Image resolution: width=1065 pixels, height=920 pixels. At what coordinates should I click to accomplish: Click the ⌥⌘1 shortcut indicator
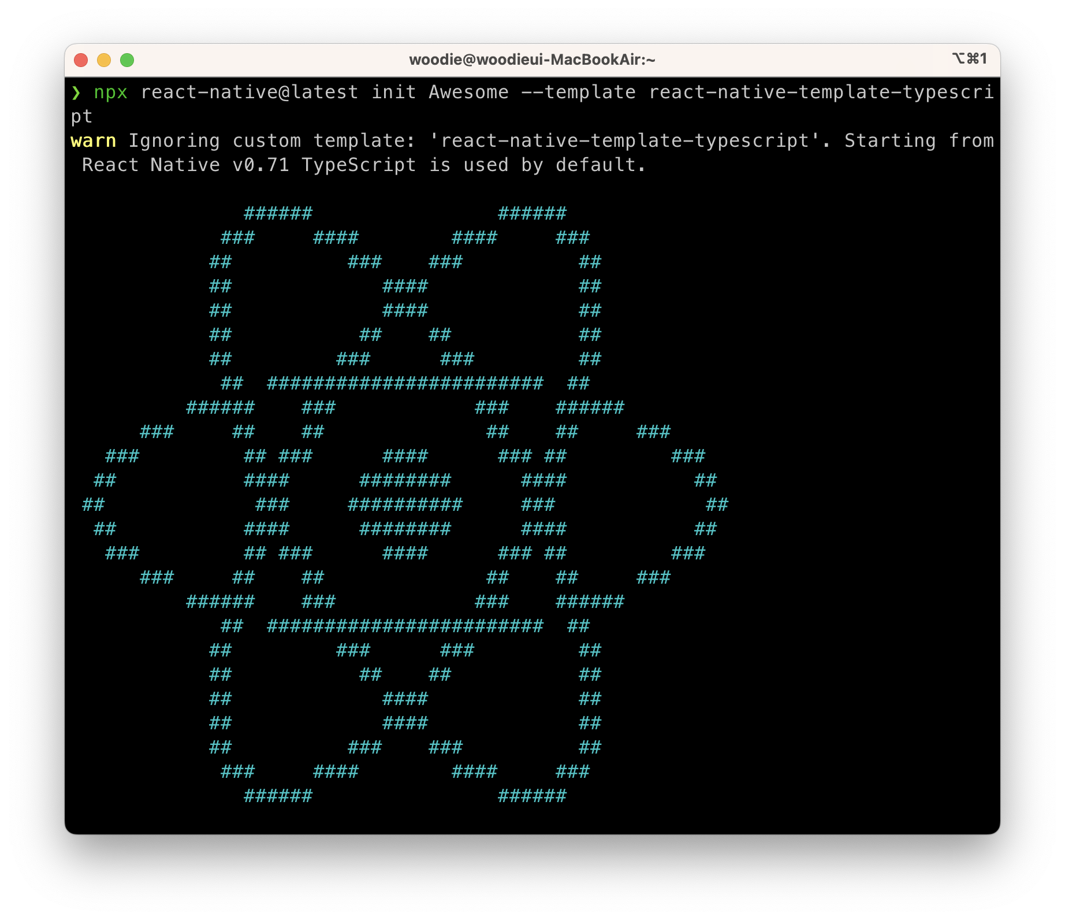point(970,58)
